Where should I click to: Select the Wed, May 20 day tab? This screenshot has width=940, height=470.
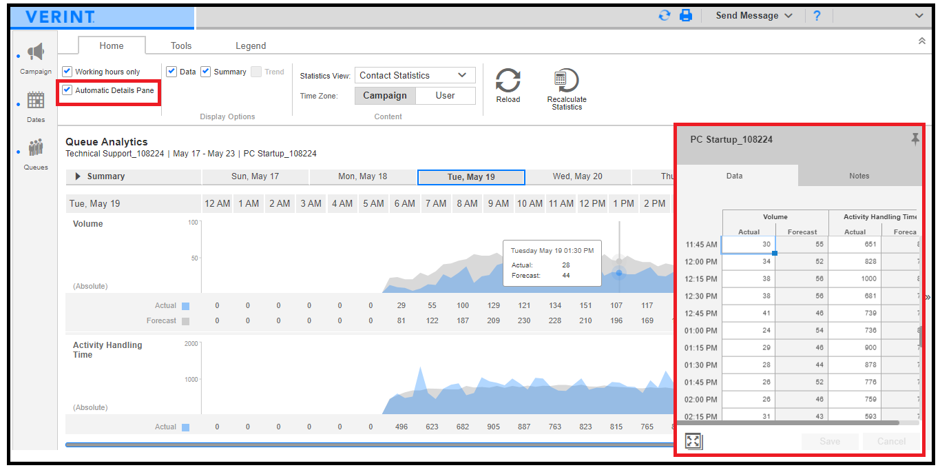click(578, 176)
